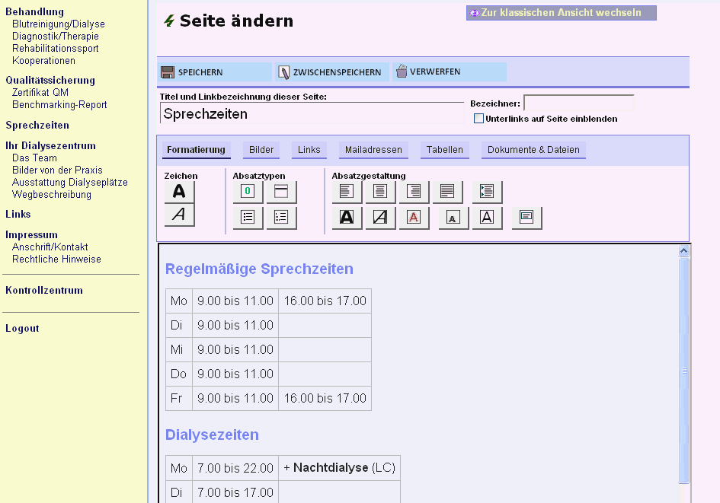The image size is (720, 503).
Task: Open Anschrift/Kontakt page
Action: click(50, 247)
